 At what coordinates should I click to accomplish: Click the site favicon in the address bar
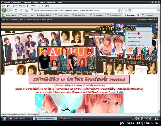[32, 10]
